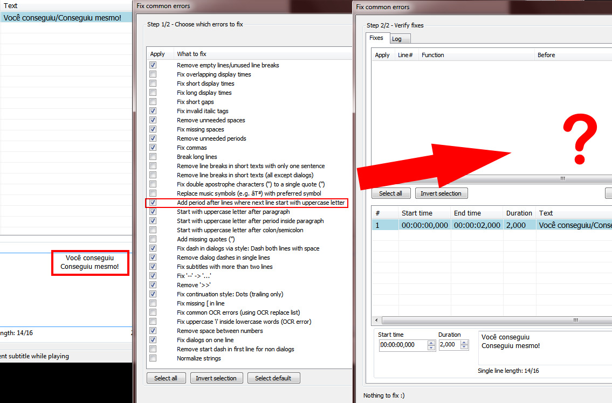612x403 pixels.
Task: Click the Select default button
Action: pos(273,378)
